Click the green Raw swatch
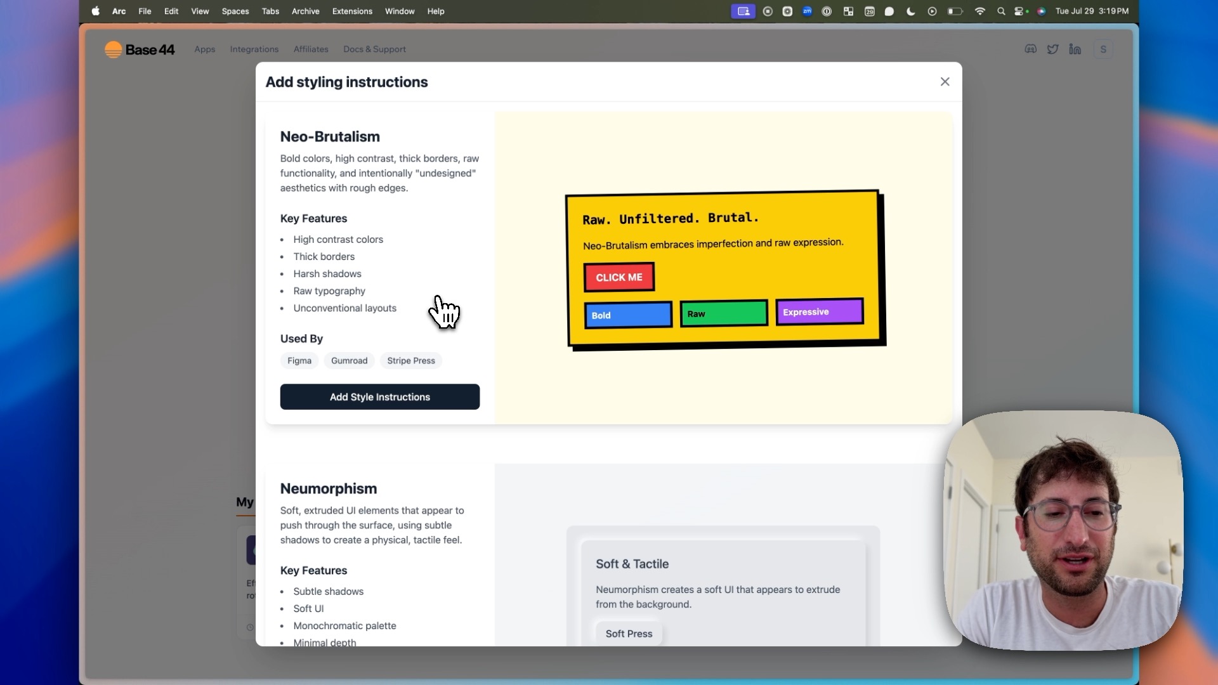1218x685 pixels. click(x=723, y=314)
